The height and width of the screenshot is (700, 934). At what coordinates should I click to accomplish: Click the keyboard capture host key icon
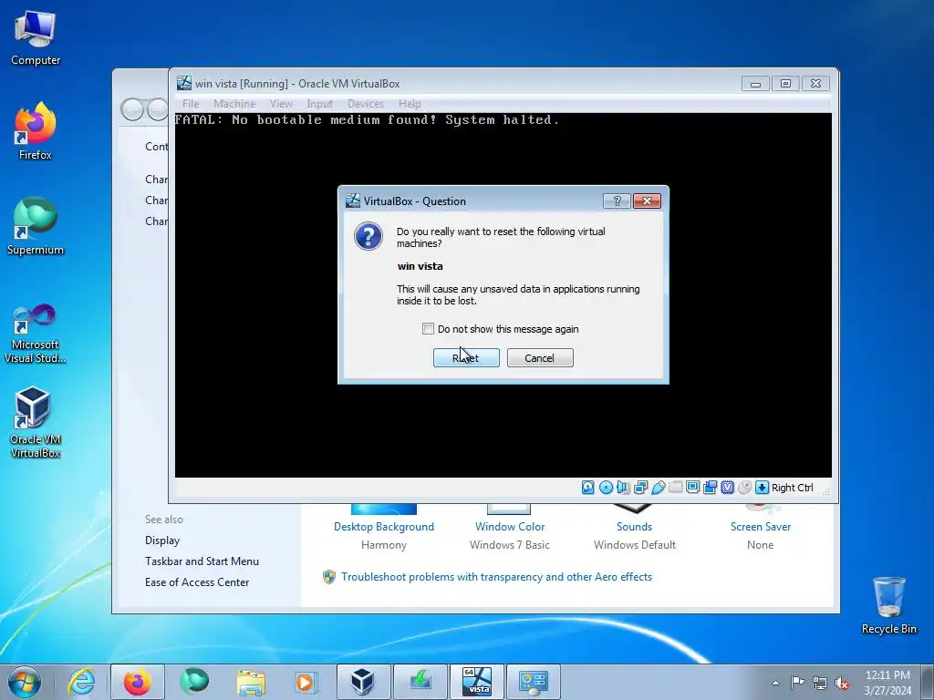(x=762, y=488)
